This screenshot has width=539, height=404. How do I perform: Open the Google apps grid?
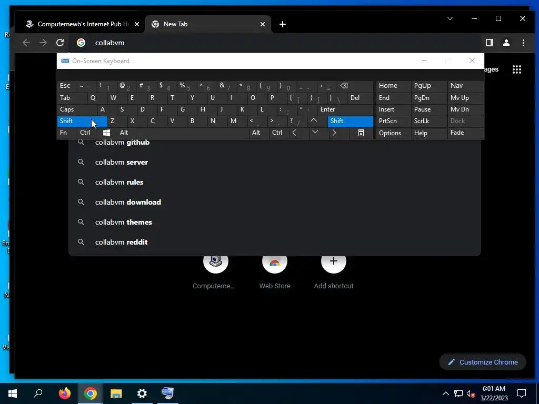517,69
